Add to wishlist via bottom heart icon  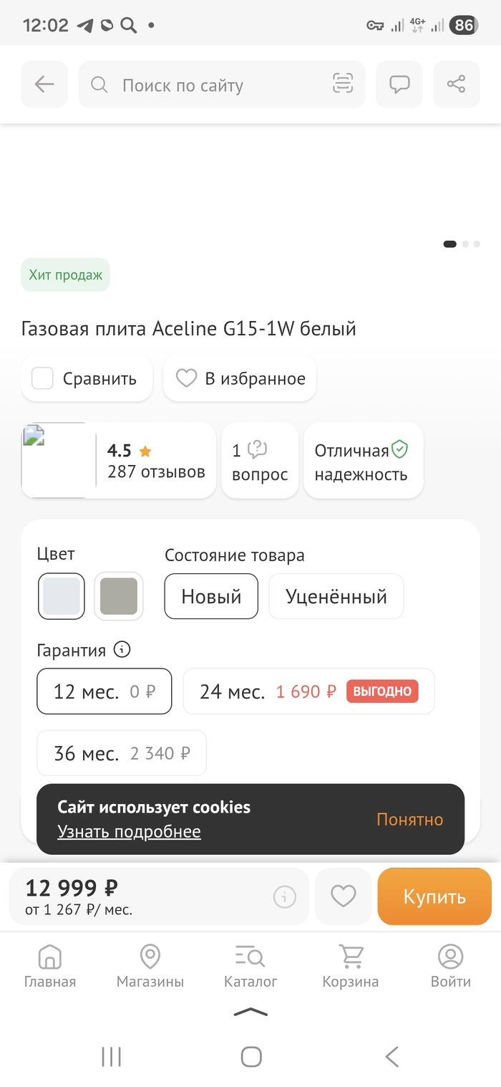(343, 896)
